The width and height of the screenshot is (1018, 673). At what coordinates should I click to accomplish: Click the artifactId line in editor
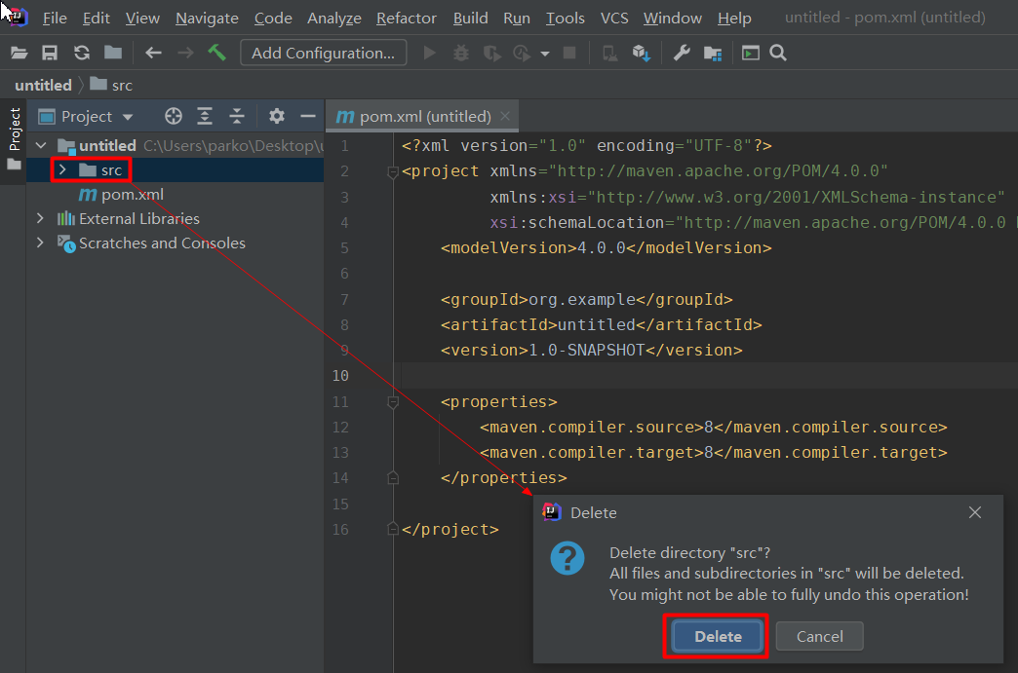tap(601, 325)
